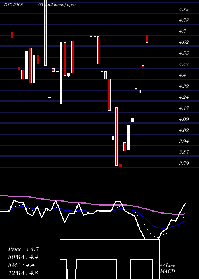Image resolution: width=199 pixels, height=279 pixels.
Task: Click the 4.24 price axis label
Action: (184, 97)
